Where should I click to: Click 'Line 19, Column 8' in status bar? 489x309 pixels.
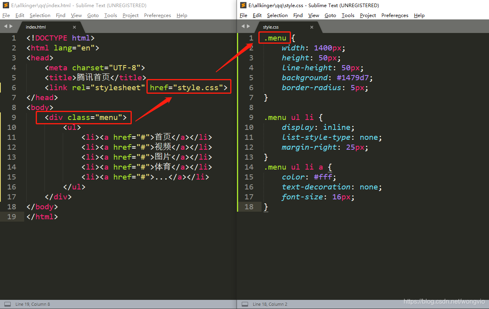33,304
